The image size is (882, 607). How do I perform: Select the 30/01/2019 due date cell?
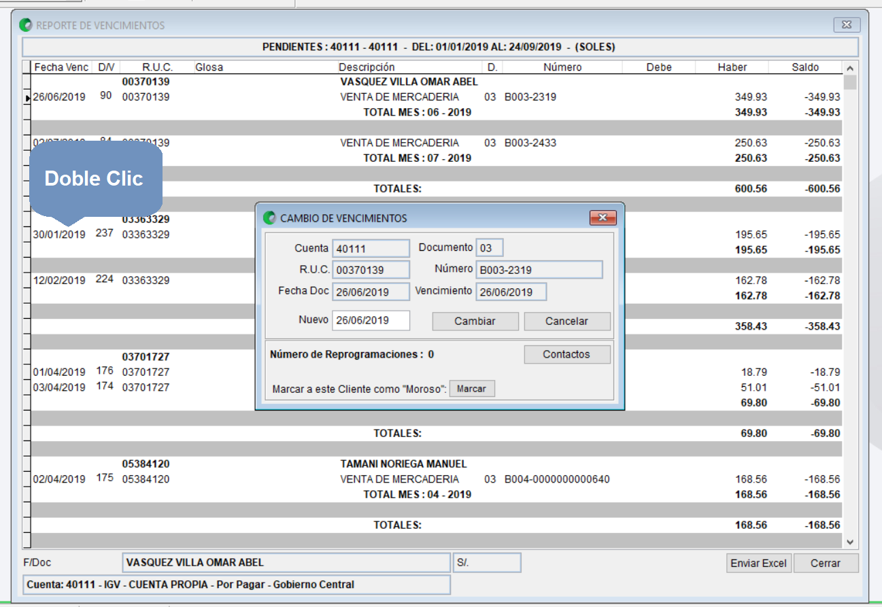pyautogui.click(x=59, y=235)
